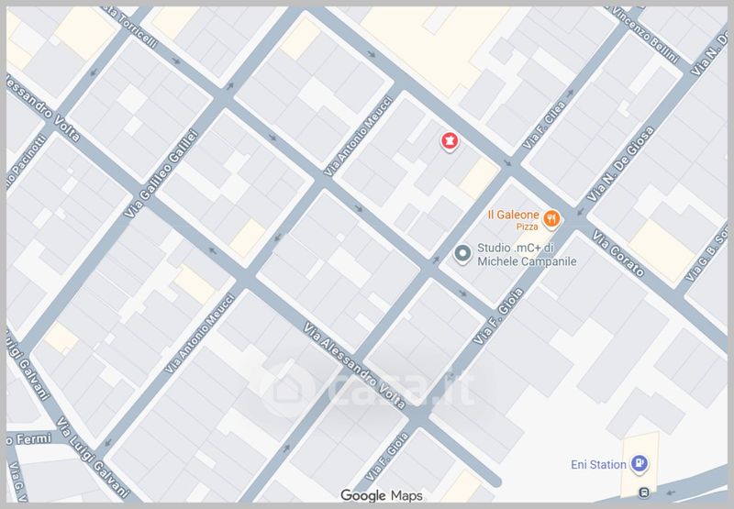734x509 pixels.
Task: Click the central Via Alessandro Volta label
Action: [354, 365]
